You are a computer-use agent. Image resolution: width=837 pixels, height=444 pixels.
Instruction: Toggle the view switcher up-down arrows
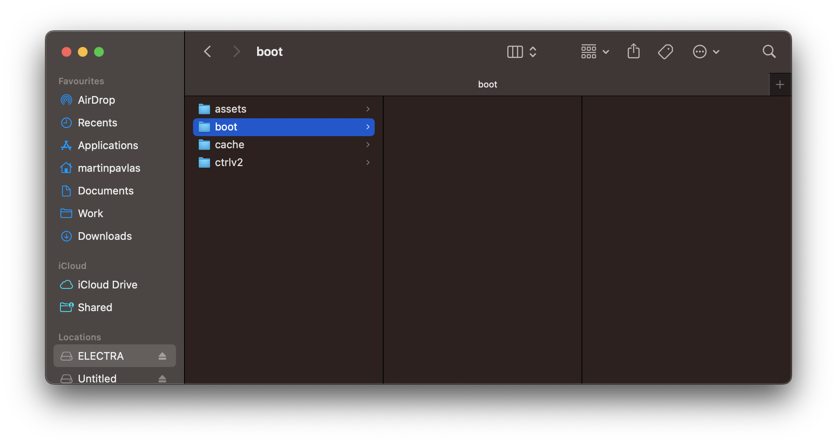(x=533, y=51)
